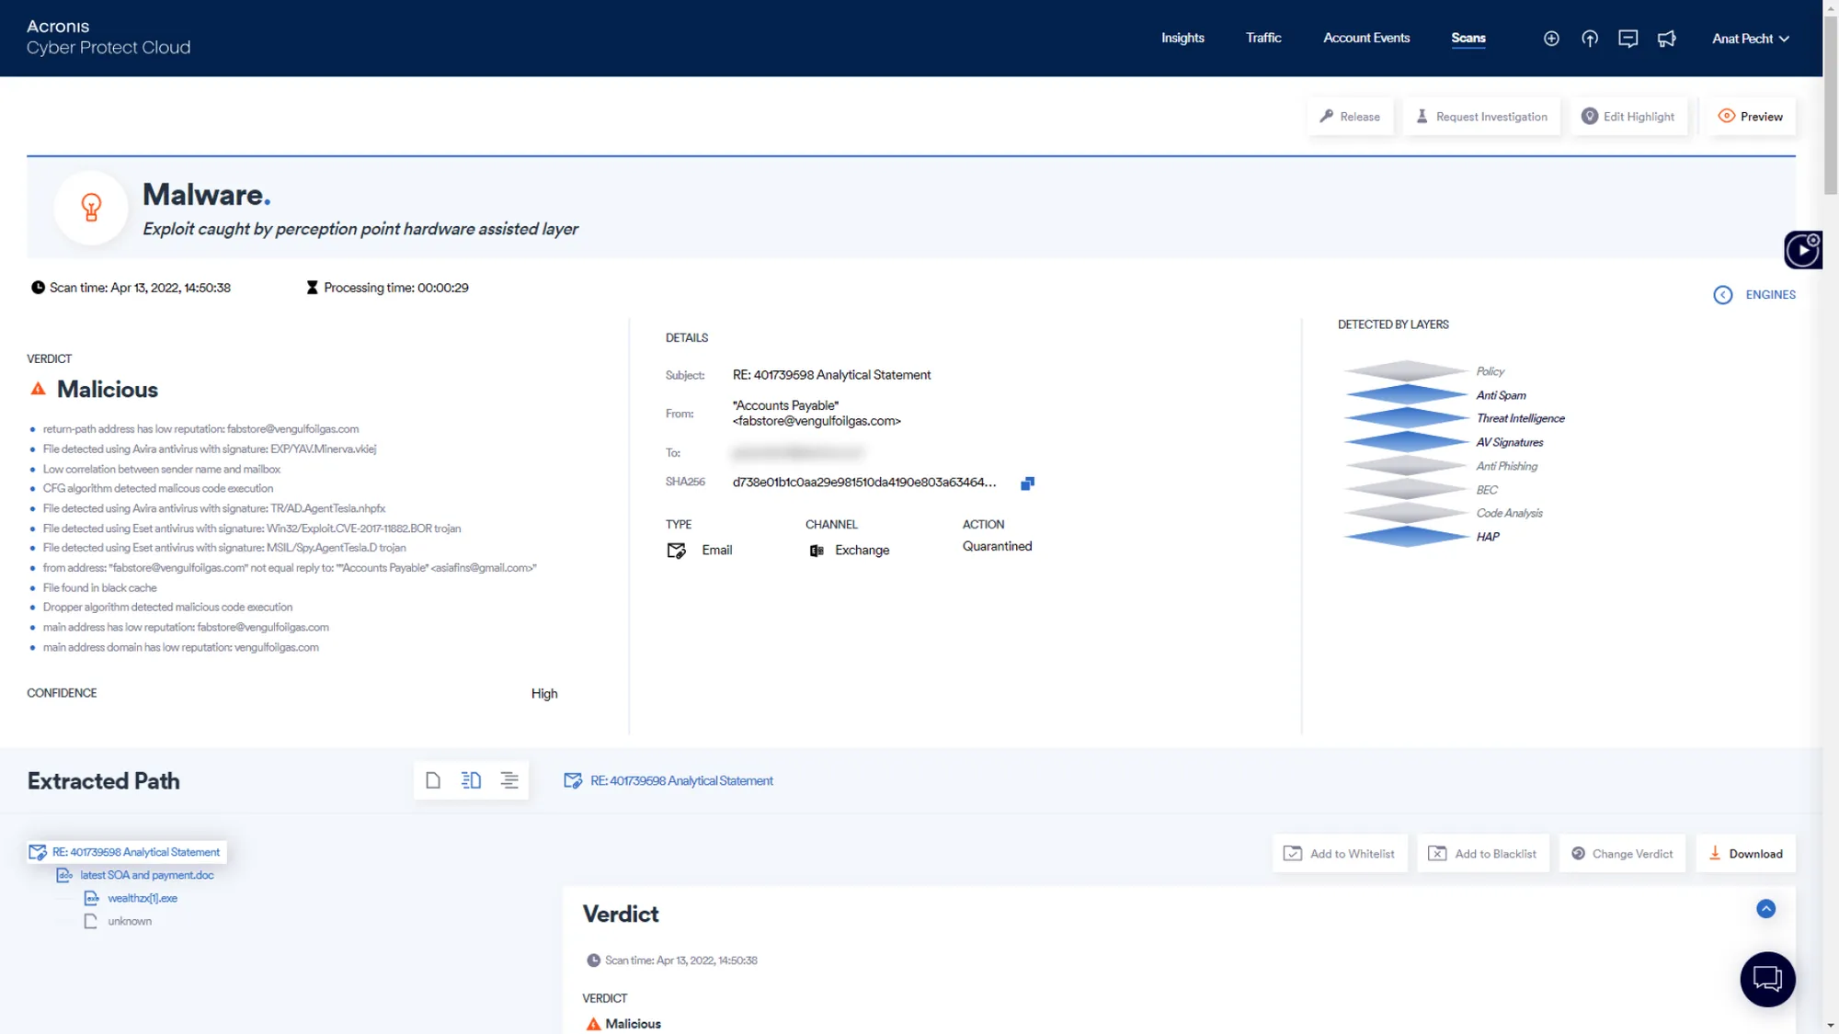Click the plus circle icon in header
The width and height of the screenshot is (1839, 1034).
tap(1551, 39)
